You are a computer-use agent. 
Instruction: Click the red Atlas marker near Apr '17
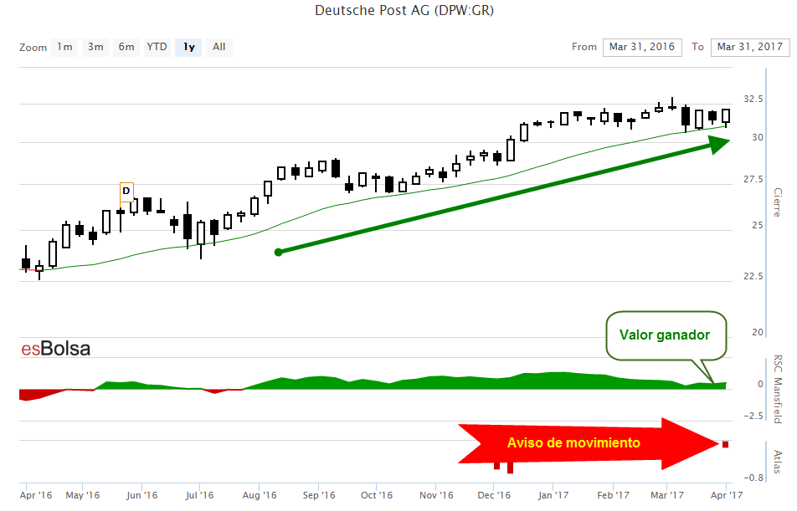click(x=725, y=444)
